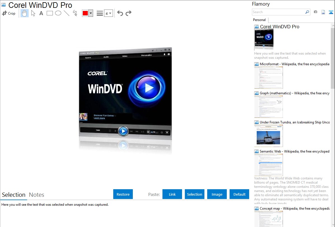Click 'Microformat - Wikipedia' snapshot title
Viewport: 335px width, 227px height.
294,64
